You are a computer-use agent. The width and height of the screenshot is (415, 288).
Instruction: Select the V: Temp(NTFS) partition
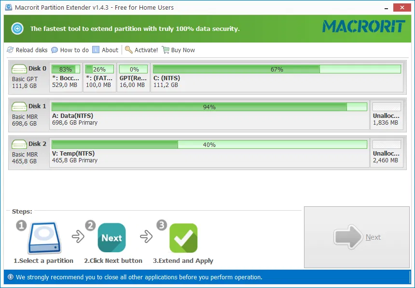pos(209,153)
